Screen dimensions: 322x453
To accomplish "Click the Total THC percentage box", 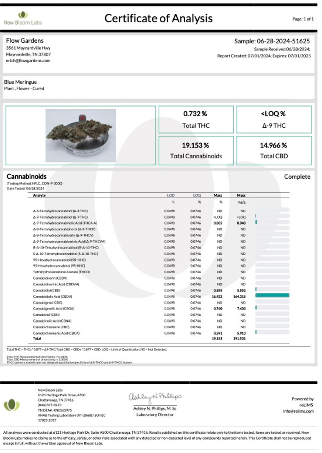I will click(x=196, y=119).
